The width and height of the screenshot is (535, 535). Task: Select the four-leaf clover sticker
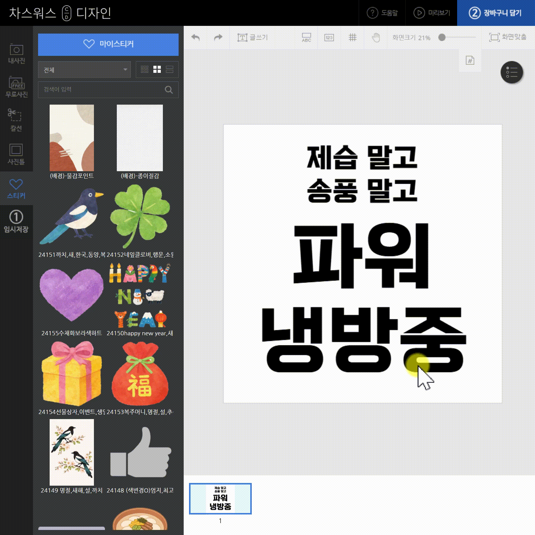[140, 215]
